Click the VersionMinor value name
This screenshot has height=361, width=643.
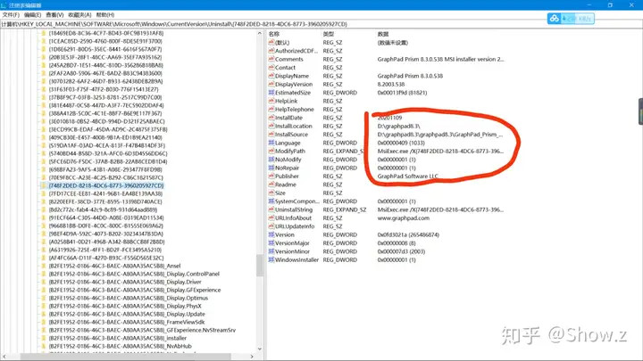click(x=292, y=251)
